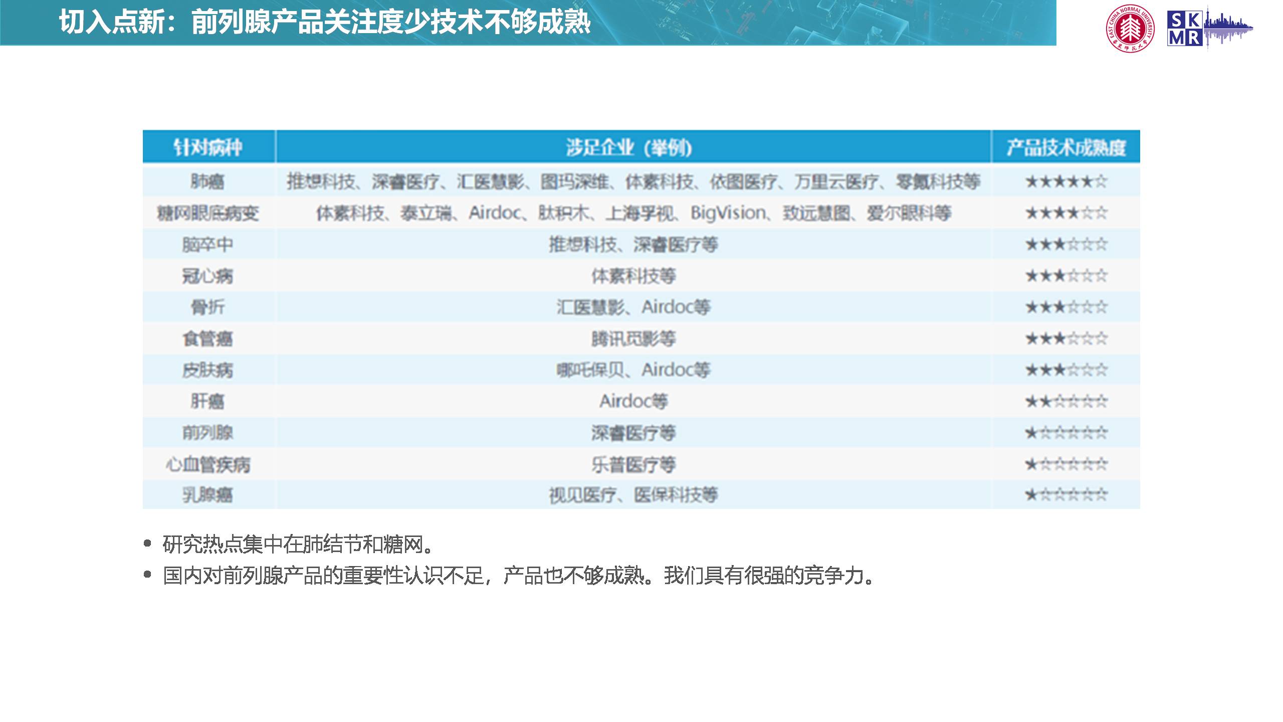
Task: Click the star rating for 糖网眼底病变
Action: click(x=1066, y=213)
